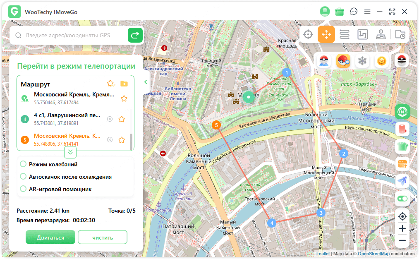The image size is (419, 259).
Task: Enable the Режим колебаний option
Action: 24,164
